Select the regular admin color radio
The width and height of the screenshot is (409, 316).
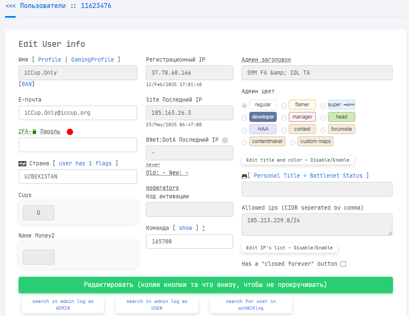[244, 106]
